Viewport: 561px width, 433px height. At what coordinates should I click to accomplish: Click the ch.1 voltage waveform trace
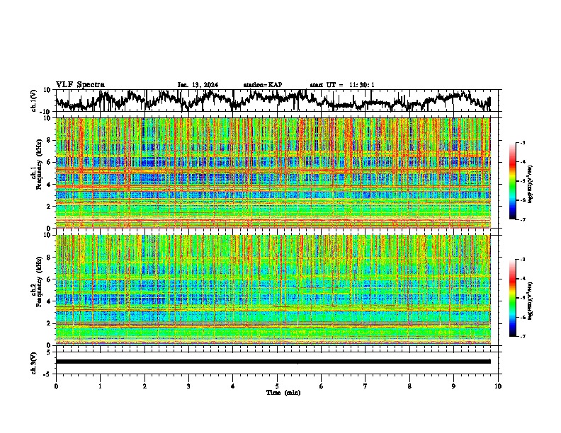pyautogui.click(x=273, y=100)
